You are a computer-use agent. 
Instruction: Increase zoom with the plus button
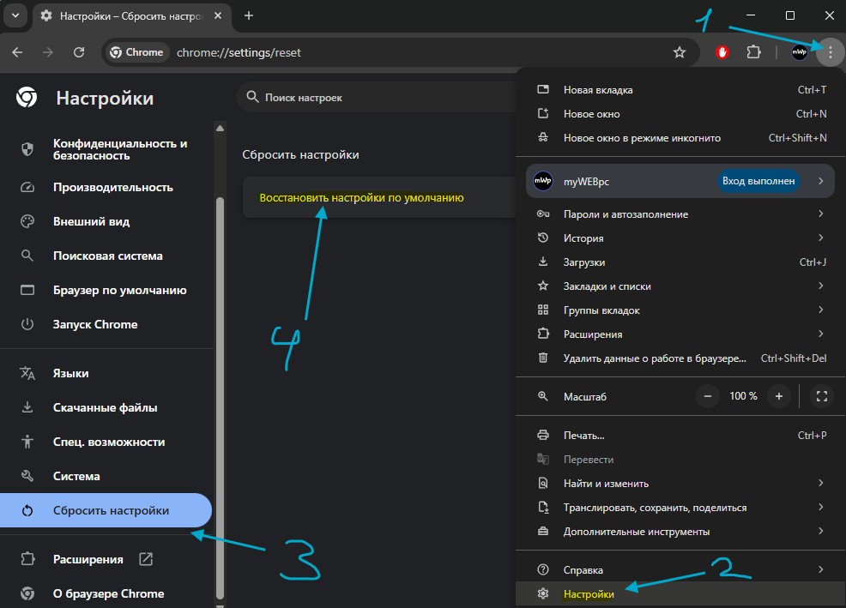[x=778, y=396]
